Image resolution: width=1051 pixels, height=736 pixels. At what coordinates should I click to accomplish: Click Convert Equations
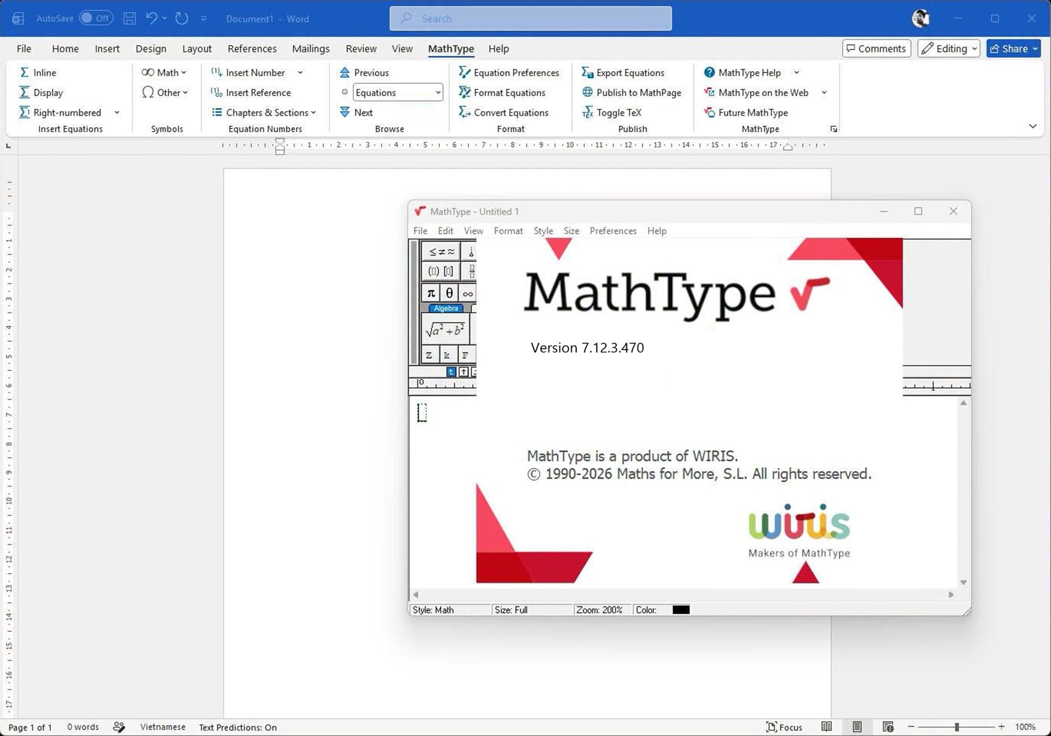(x=503, y=113)
